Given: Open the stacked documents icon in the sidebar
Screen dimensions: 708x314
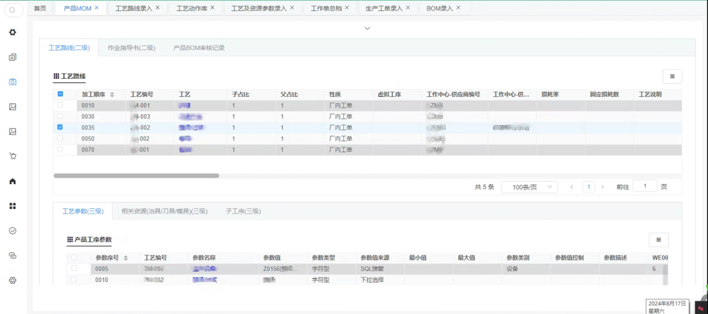Looking at the screenshot, I should click(12, 58).
